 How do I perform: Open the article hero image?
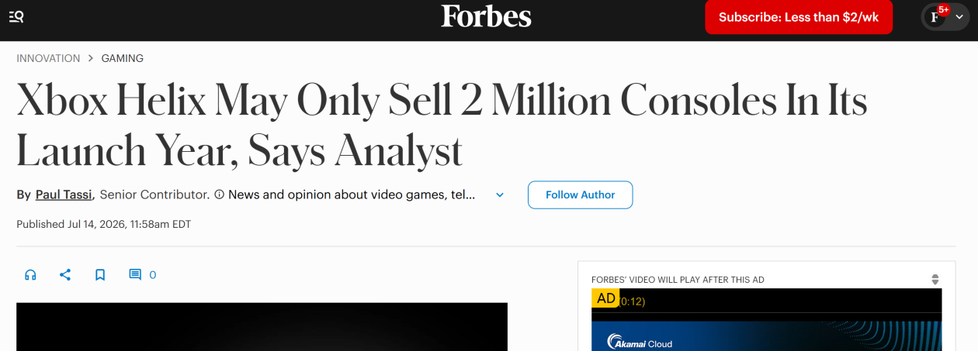pyautogui.click(x=262, y=327)
